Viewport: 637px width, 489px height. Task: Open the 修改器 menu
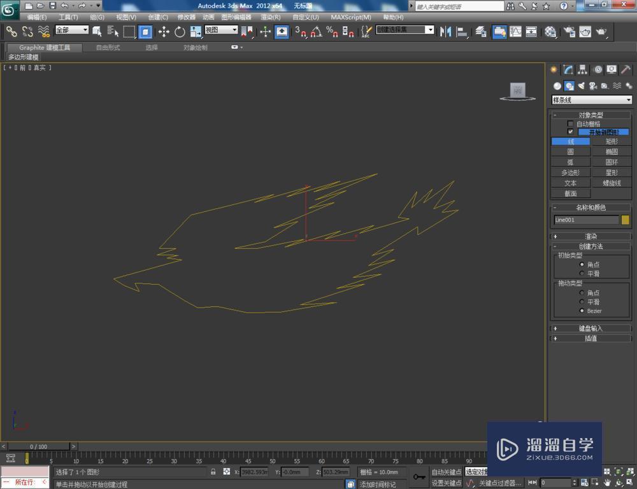coord(187,17)
